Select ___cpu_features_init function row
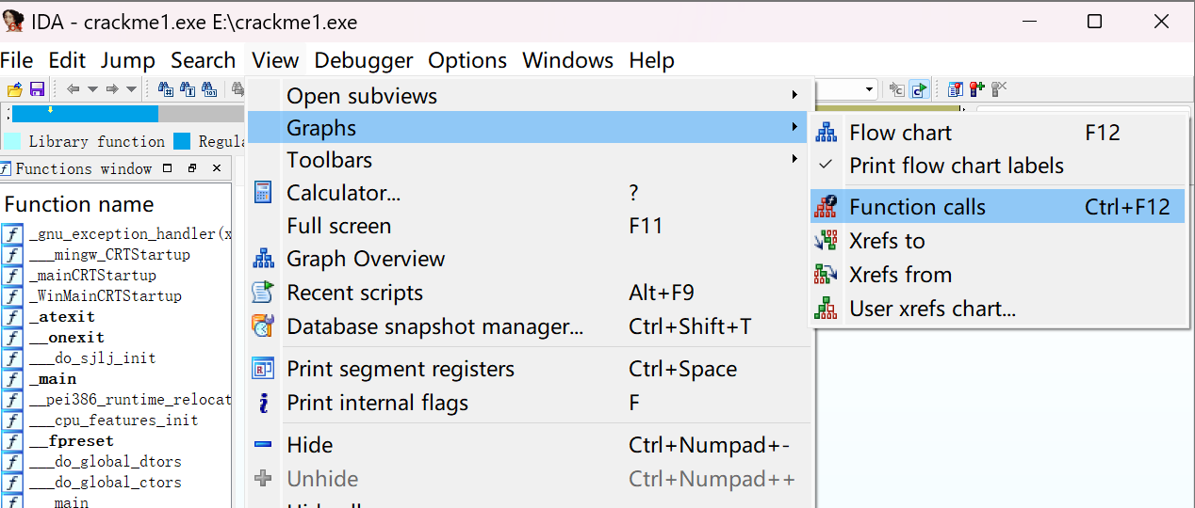 coord(116,420)
